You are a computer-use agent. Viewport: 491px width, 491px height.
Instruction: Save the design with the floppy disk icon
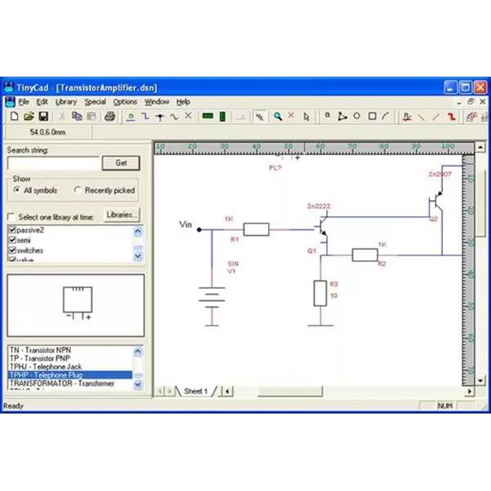coord(43,117)
